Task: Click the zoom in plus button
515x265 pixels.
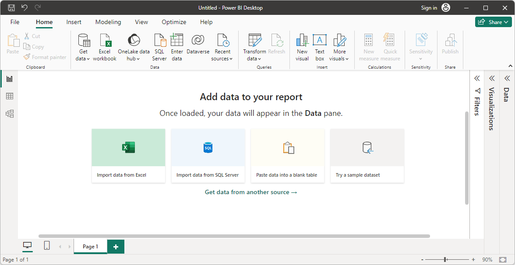Action: 473,260
